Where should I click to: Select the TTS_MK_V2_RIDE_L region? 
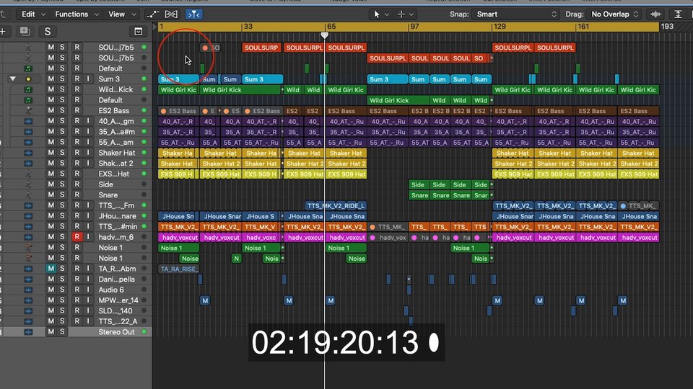click(336, 205)
